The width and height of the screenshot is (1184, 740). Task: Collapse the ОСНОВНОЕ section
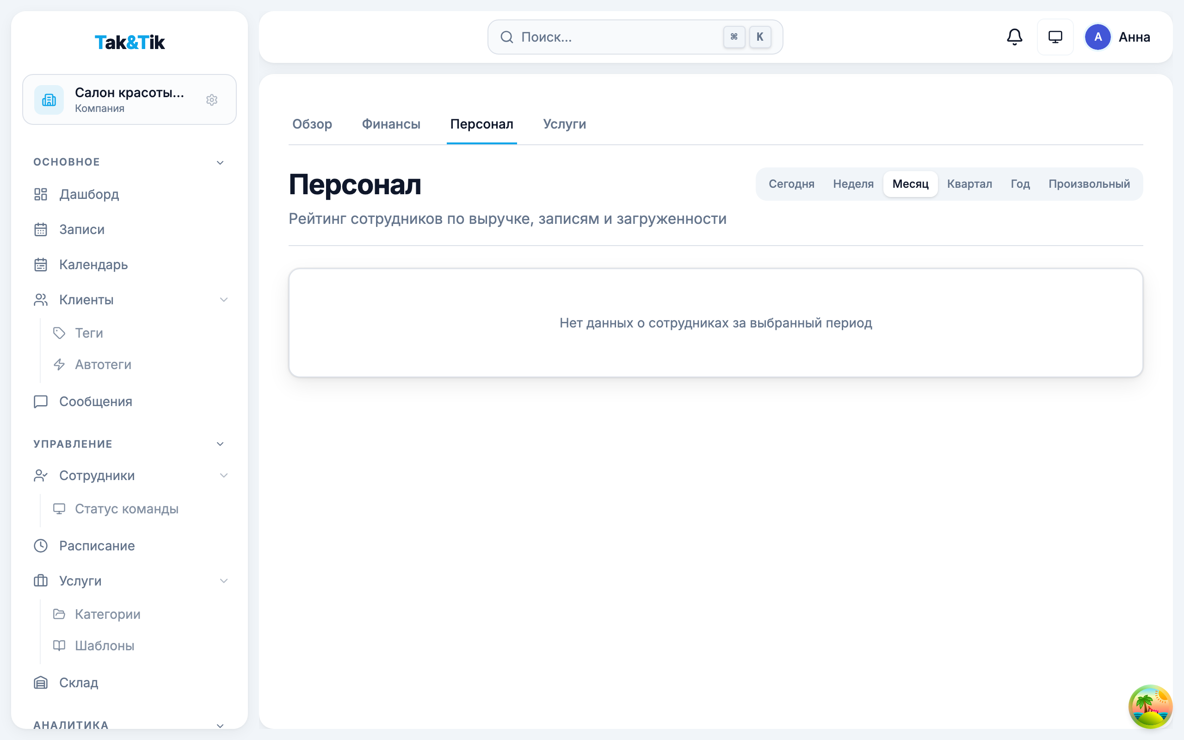tap(220, 162)
